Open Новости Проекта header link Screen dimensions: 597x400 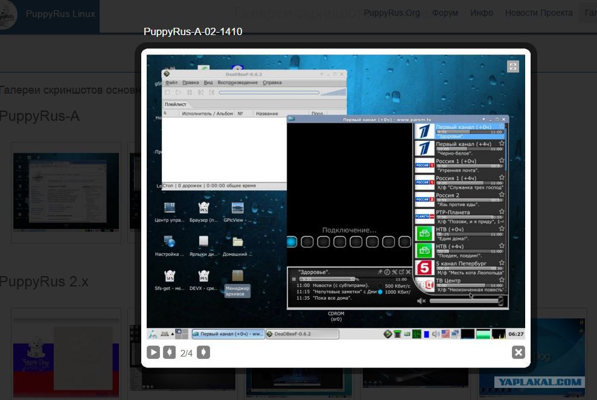538,13
